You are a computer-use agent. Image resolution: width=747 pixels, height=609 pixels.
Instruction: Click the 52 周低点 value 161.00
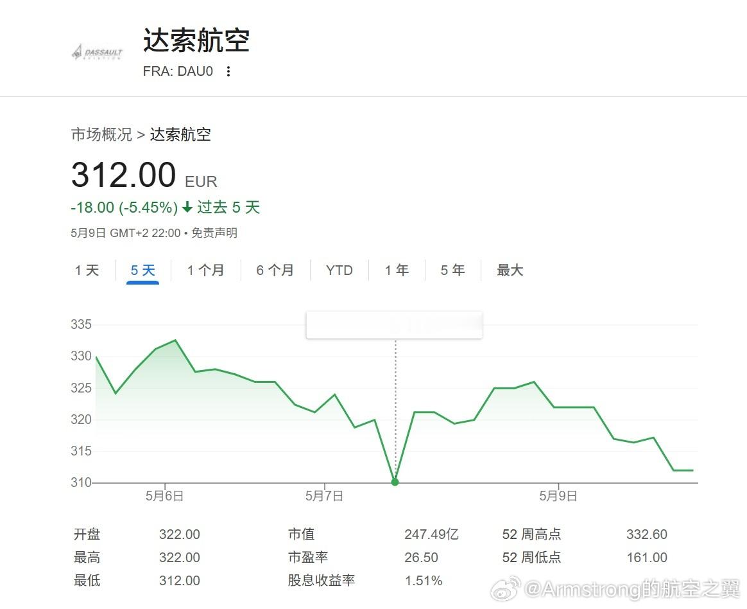(647, 558)
